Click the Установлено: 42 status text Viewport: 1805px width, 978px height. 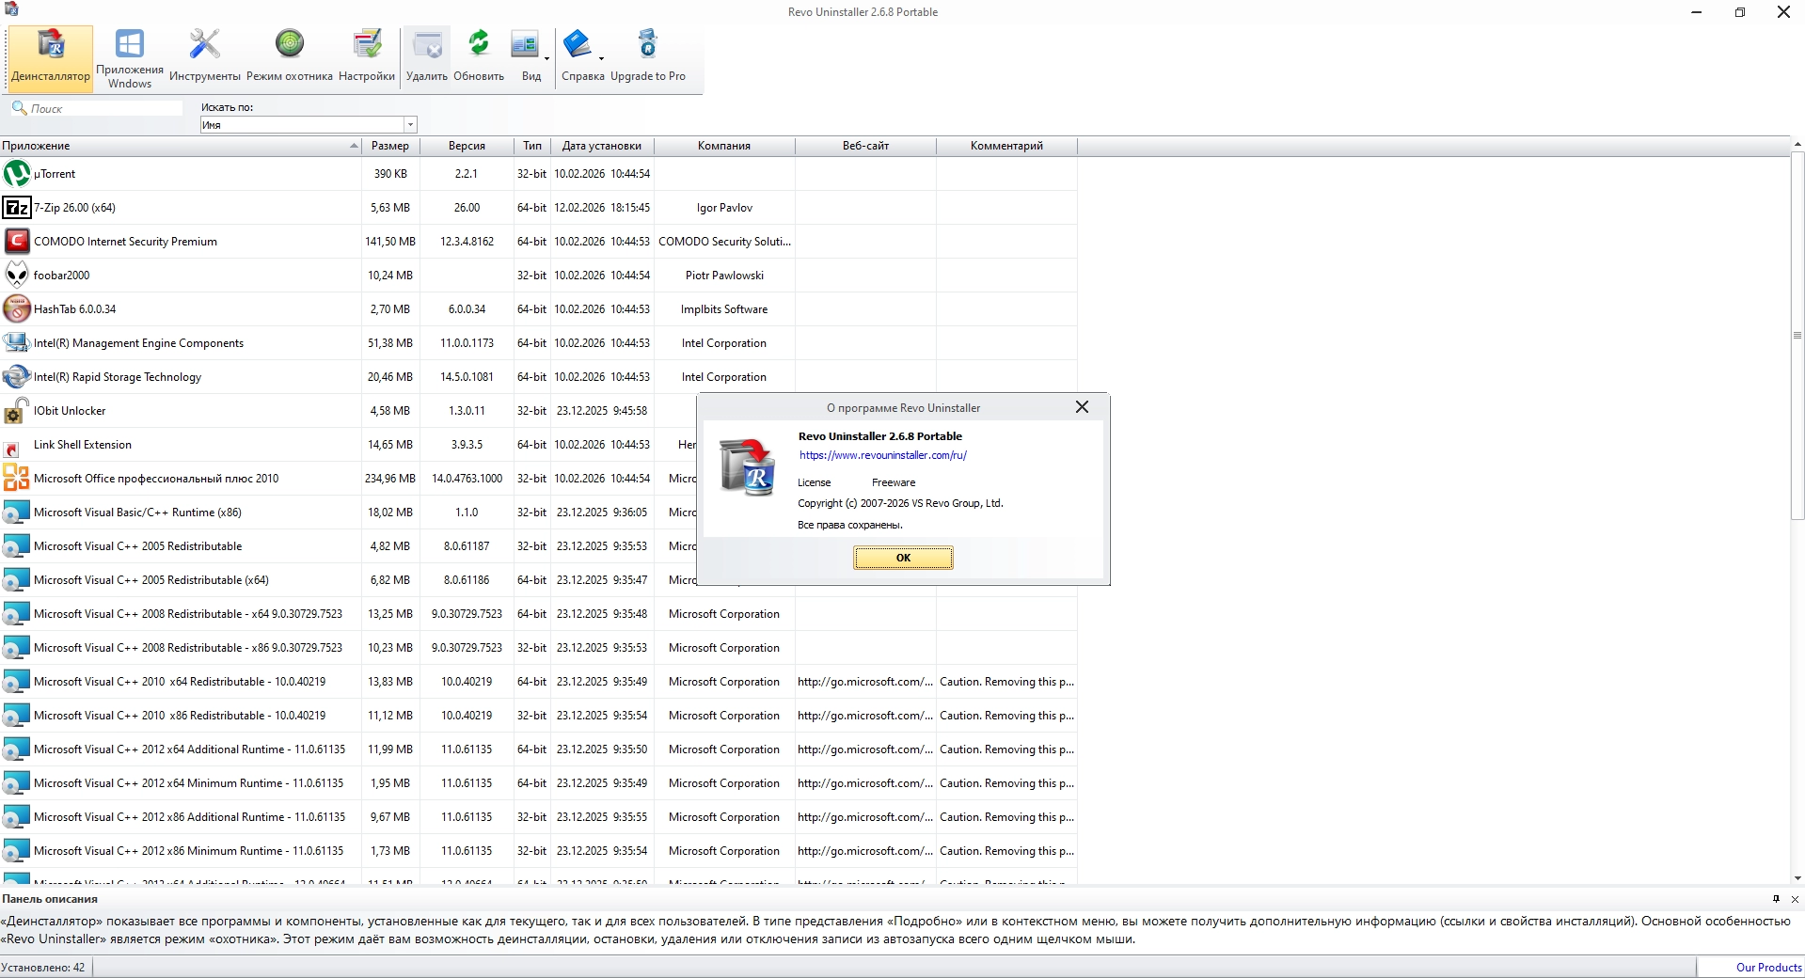pos(42,968)
